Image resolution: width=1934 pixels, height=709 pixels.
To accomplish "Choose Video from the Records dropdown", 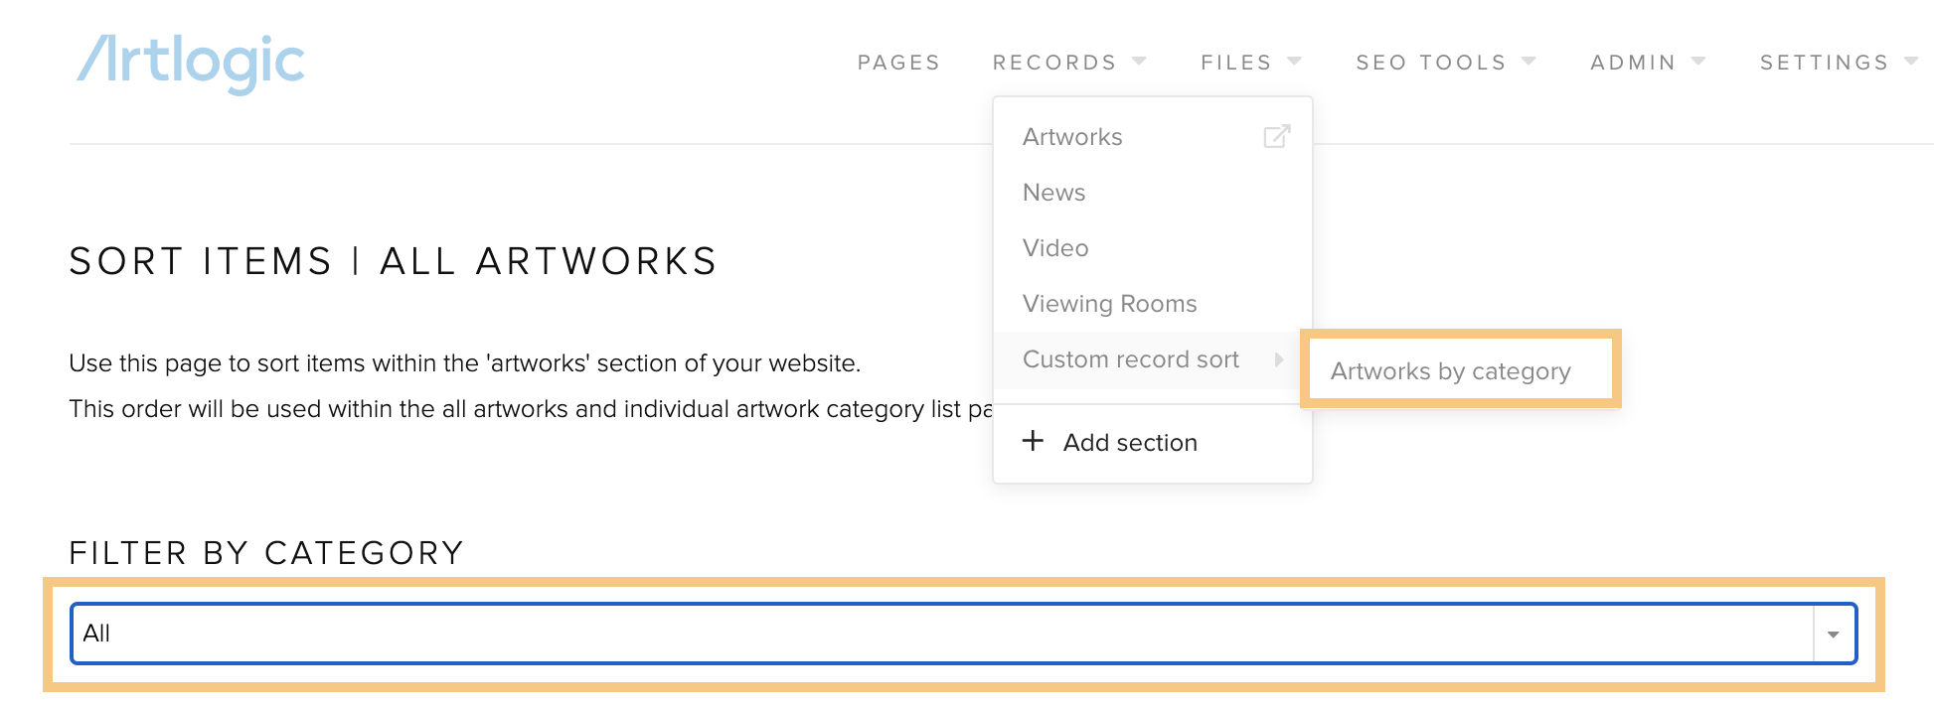I will (x=1055, y=248).
